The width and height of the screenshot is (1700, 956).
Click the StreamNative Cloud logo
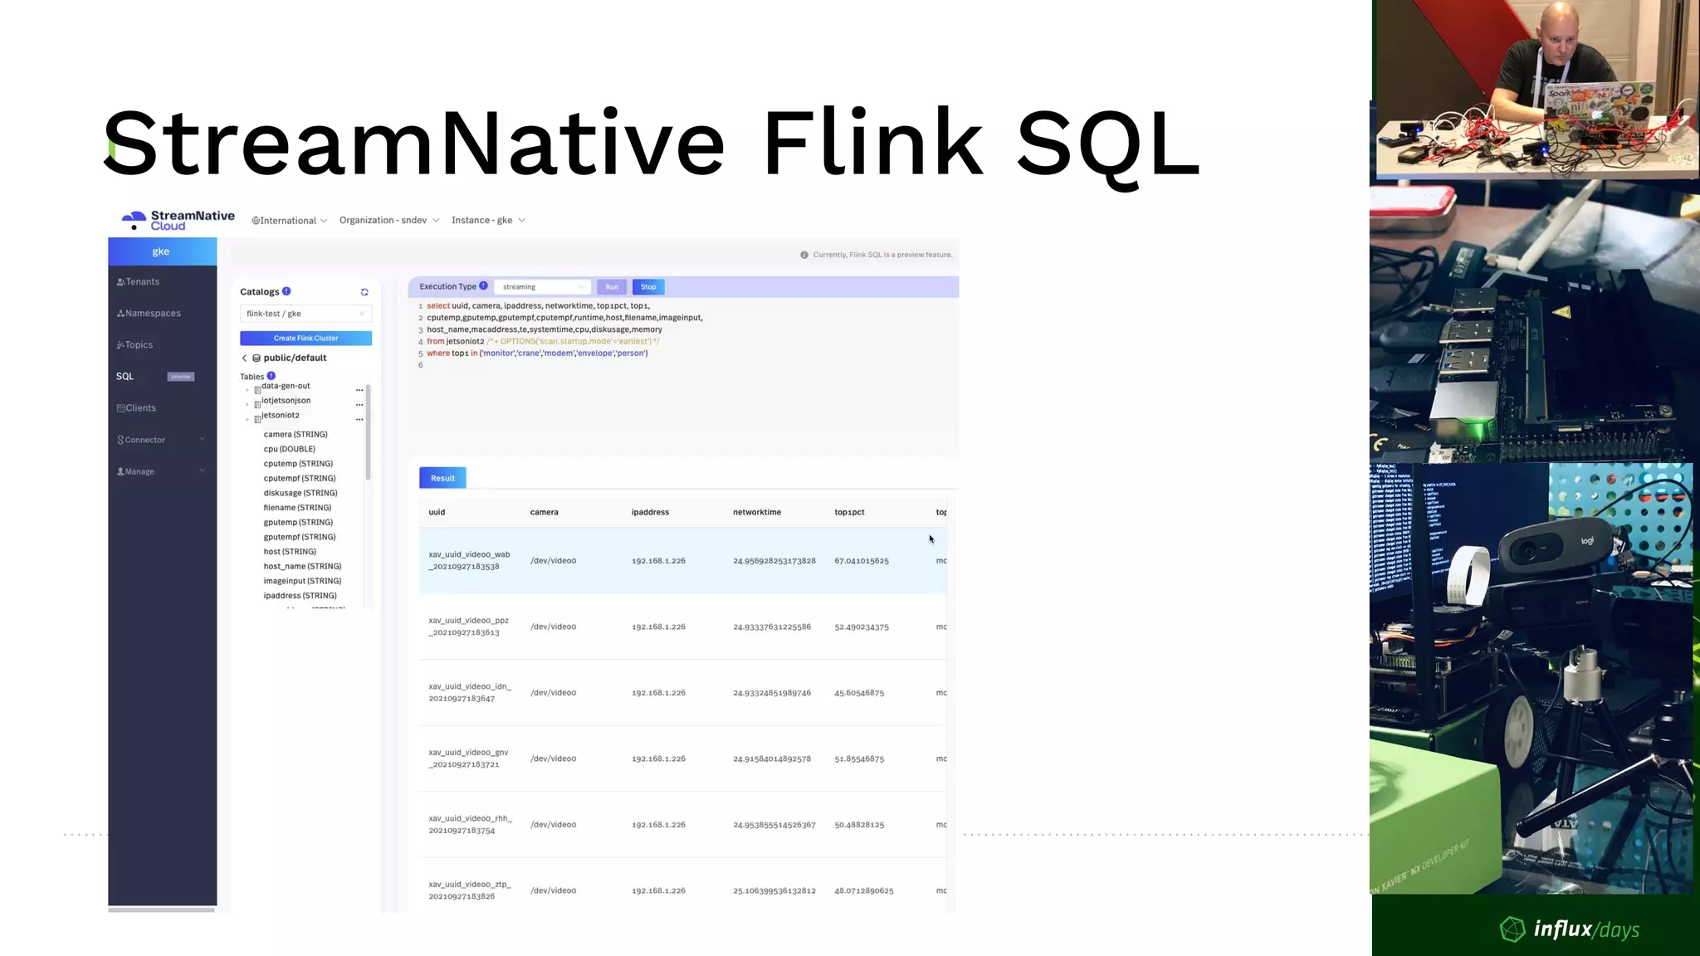tap(178, 220)
